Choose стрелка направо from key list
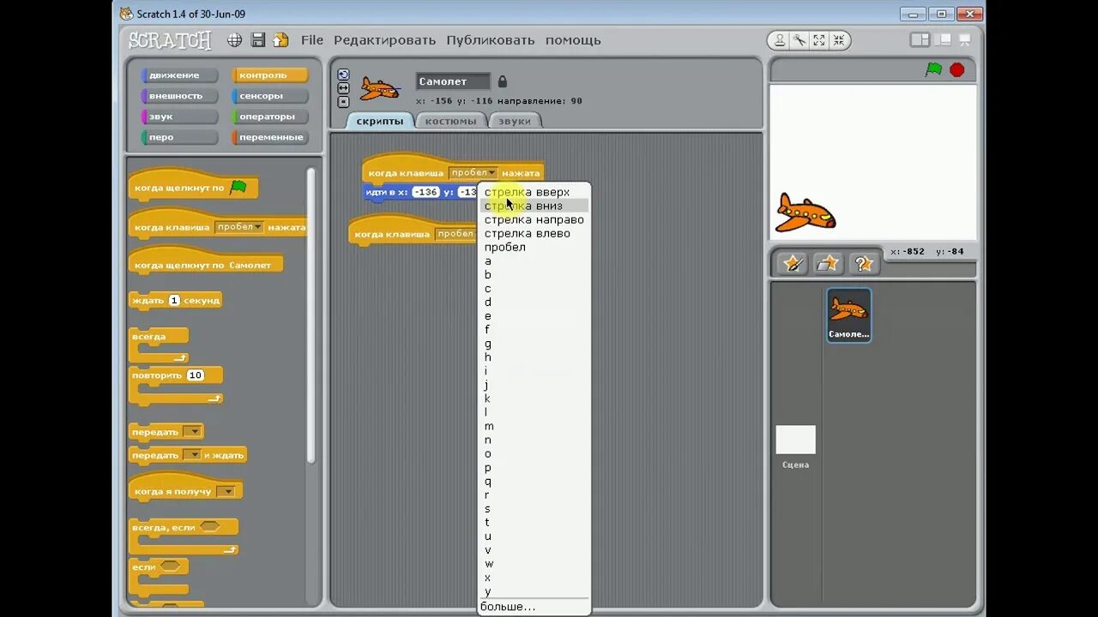 (x=534, y=219)
